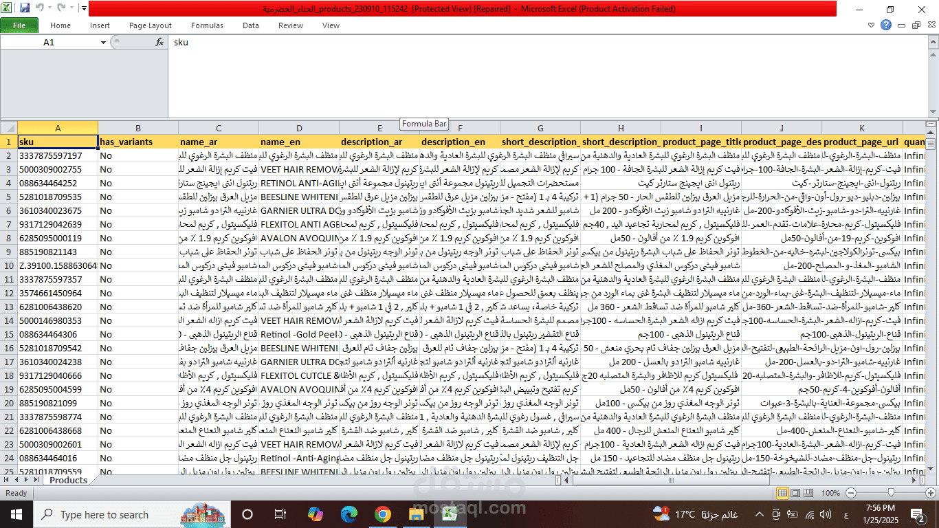This screenshot has height=528, width=939.
Task: Click the 100% zoom level button
Action: pos(831,493)
